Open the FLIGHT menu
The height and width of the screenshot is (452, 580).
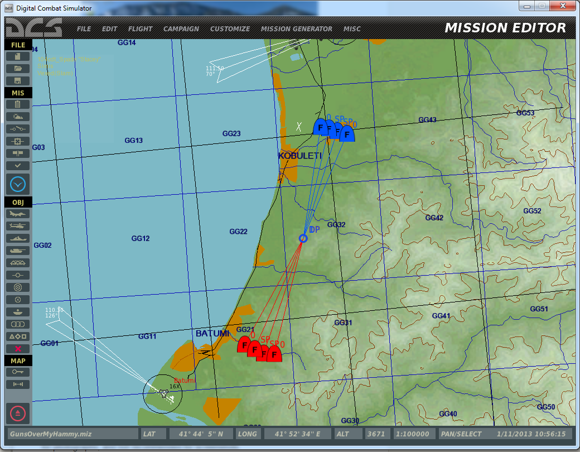[140, 29]
